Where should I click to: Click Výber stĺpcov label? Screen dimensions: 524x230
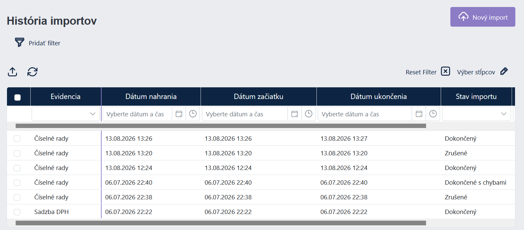(x=476, y=72)
